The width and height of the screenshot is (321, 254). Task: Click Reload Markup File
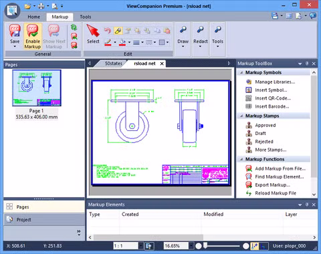(271, 193)
